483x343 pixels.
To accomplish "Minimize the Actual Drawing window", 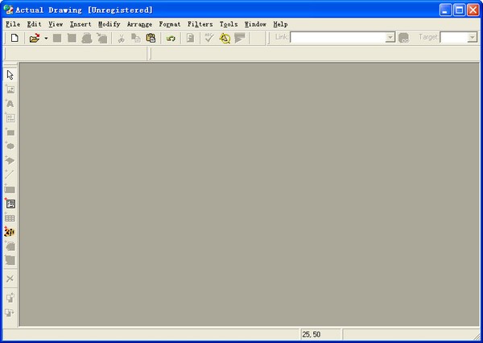I will pyautogui.click(x=445, y=10).
